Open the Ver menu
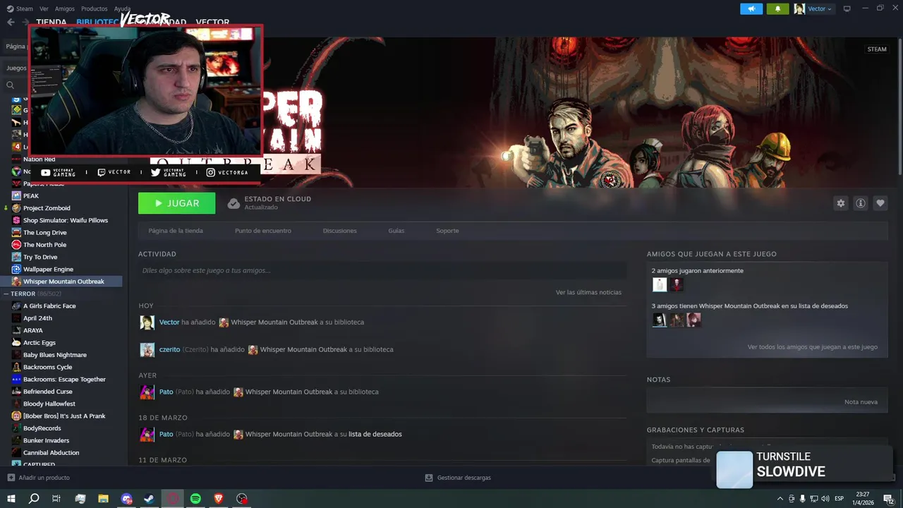This screenshot has height=508, width=903. click(44, 8)
